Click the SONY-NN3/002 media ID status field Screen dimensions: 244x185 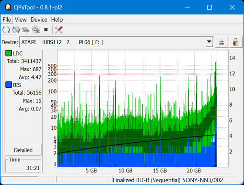tap(209, 180)
